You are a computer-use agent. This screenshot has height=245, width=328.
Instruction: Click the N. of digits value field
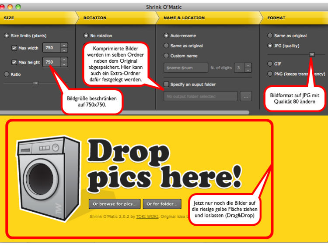(239, 67)
